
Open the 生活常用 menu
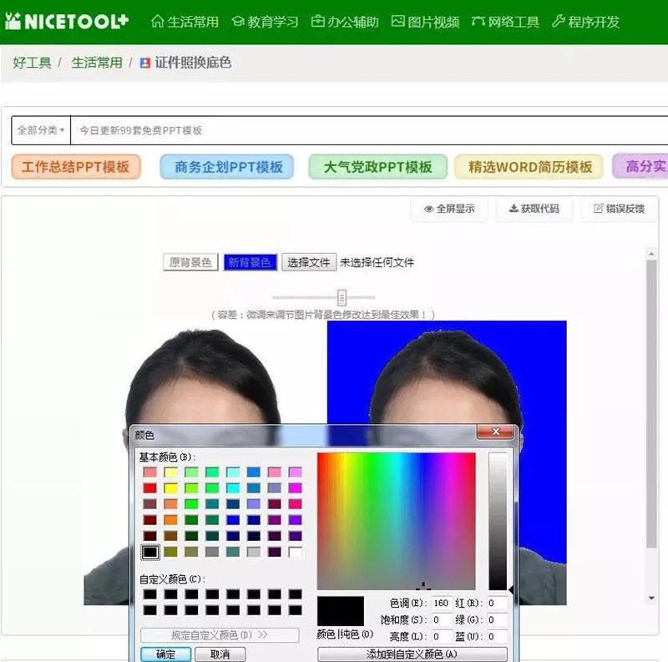tap(185, 22)
